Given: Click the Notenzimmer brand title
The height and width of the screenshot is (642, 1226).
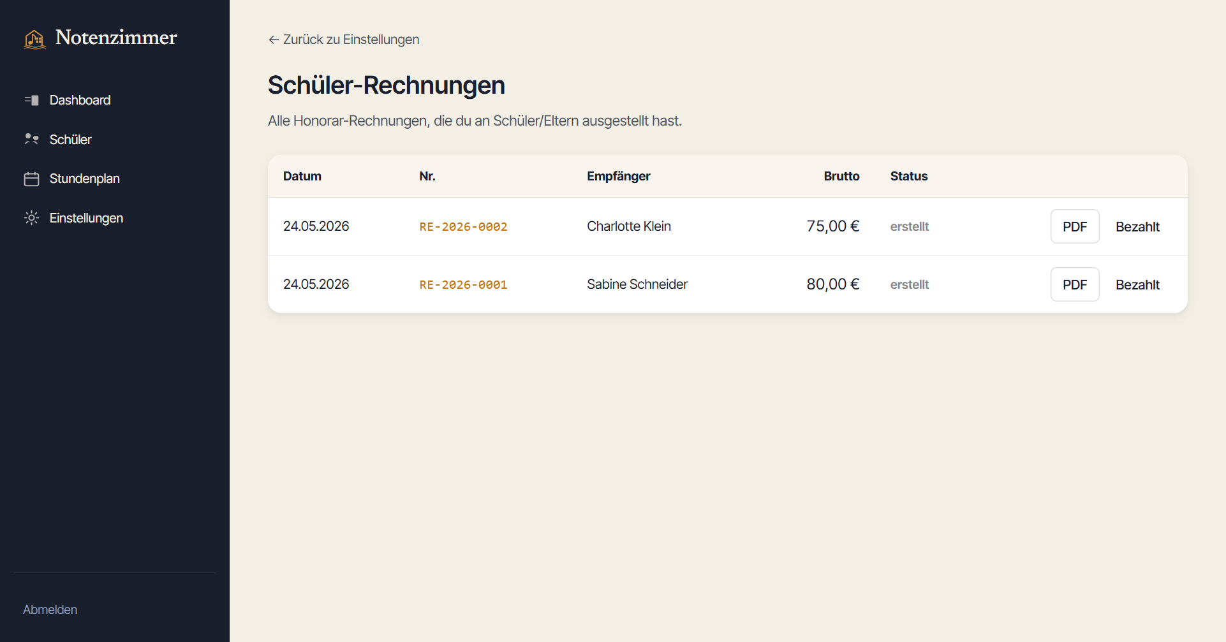Looking at the screenshot, I should coord(116,38).
